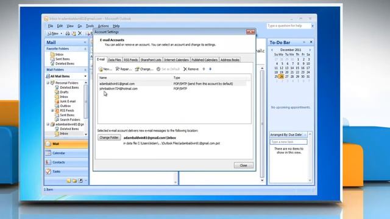Viewport: 390px width, 219px height.
Task: Collapse the Mail Folders section
Action: click(x=85, y=70)
